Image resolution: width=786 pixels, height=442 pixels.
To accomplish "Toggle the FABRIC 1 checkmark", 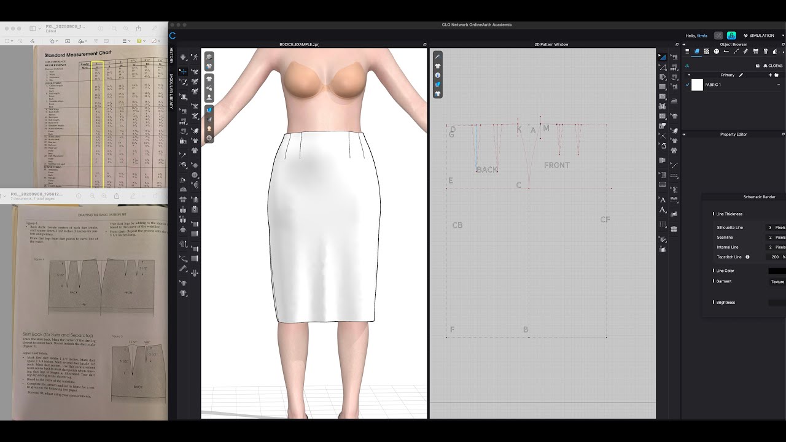I will coord(687,85).
